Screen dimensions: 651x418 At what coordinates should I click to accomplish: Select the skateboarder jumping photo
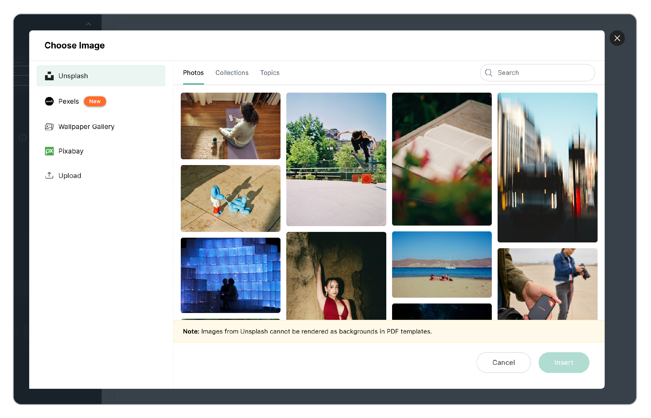(336, 159)
